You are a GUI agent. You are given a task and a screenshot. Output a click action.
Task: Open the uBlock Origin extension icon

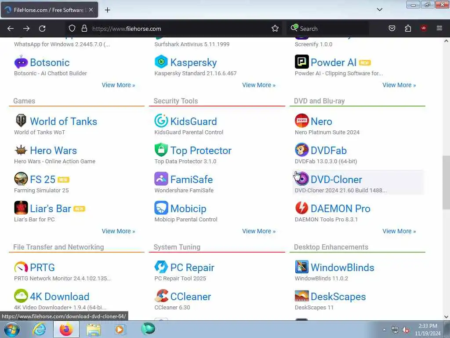click(424, 28)
